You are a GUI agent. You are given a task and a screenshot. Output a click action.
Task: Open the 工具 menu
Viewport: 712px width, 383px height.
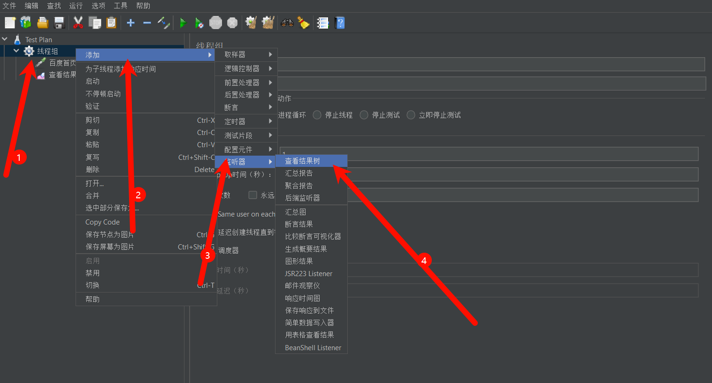[120, 6]
